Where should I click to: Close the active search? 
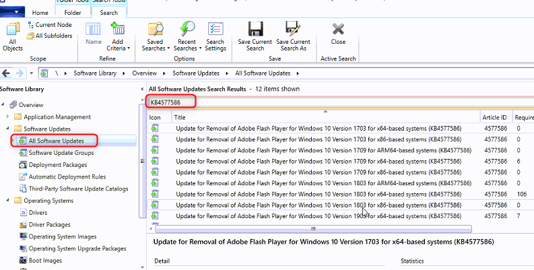tap(338, 34)
